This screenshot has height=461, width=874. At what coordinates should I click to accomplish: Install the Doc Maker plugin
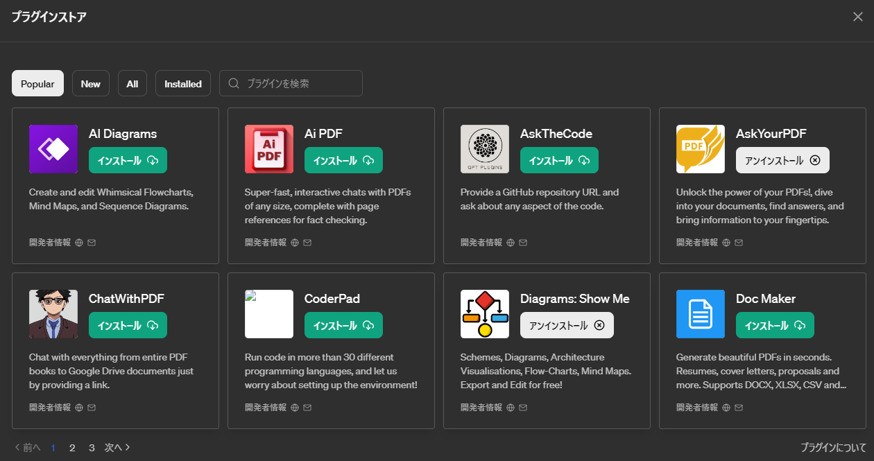click(775, 325)
